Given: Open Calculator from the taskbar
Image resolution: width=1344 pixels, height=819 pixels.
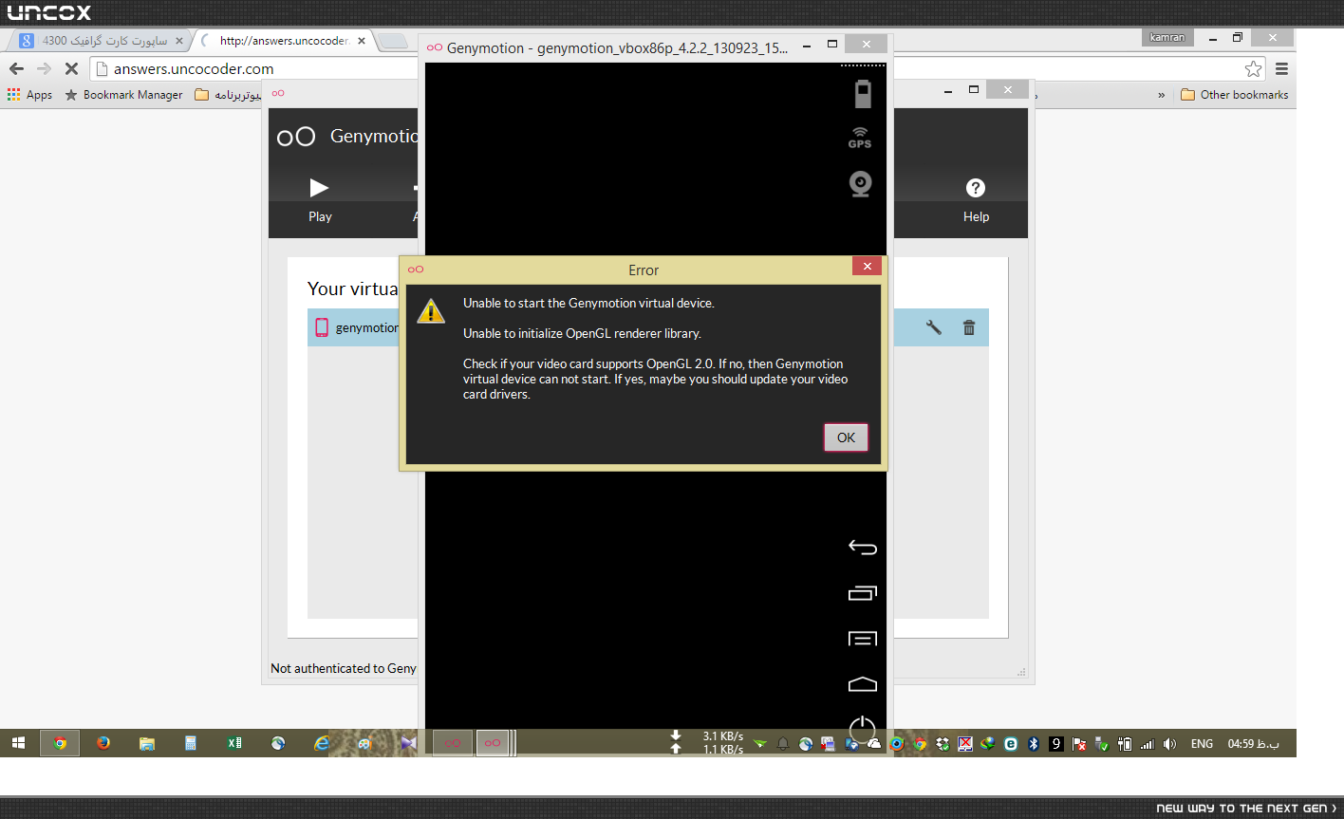Looking at the screenshot, I should click(x=191, y=743).
